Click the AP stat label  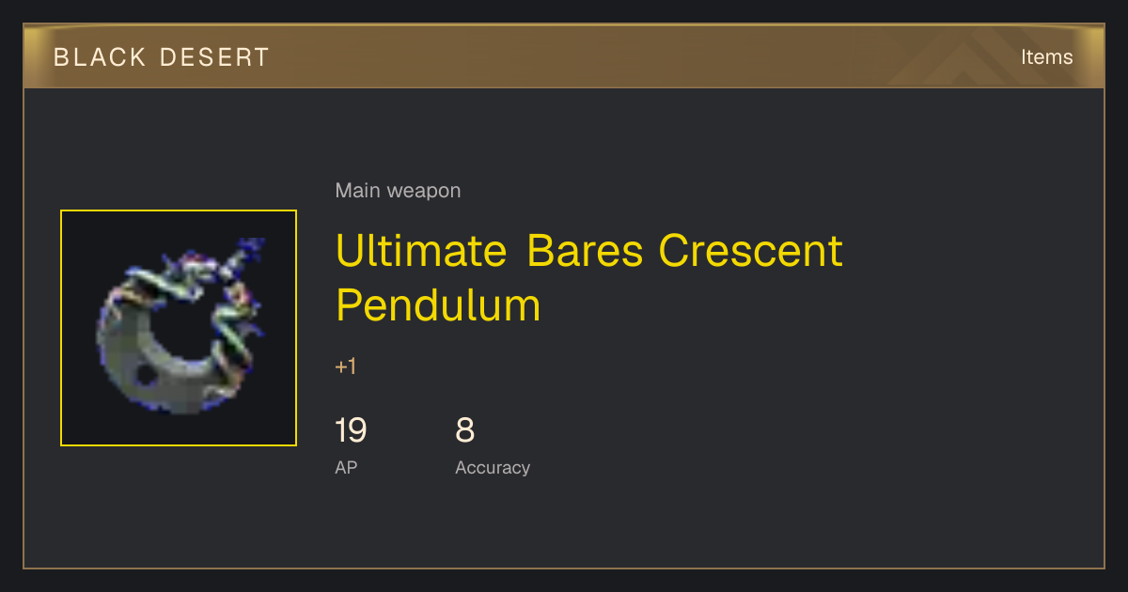click(x=346, y=467)
